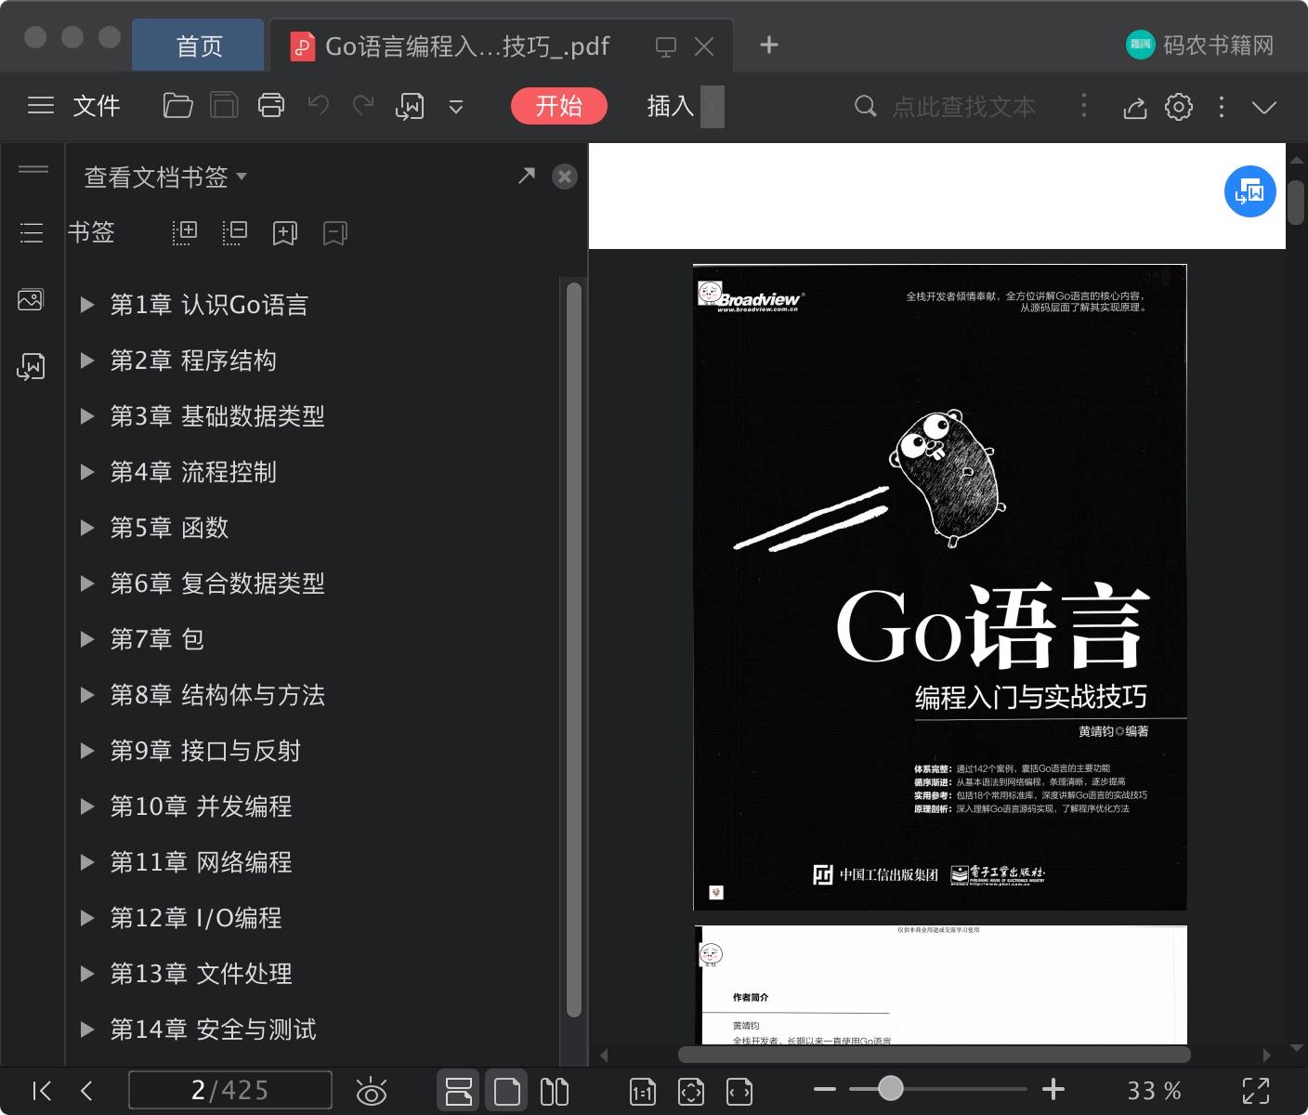
Task: Close the Go语言 pdf document tab
Action: point(704,46)
